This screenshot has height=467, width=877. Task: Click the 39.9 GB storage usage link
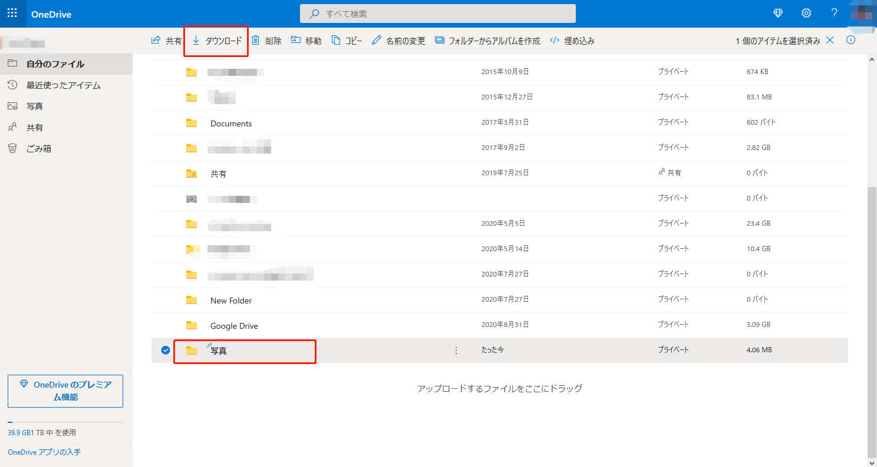coord(42,433)
